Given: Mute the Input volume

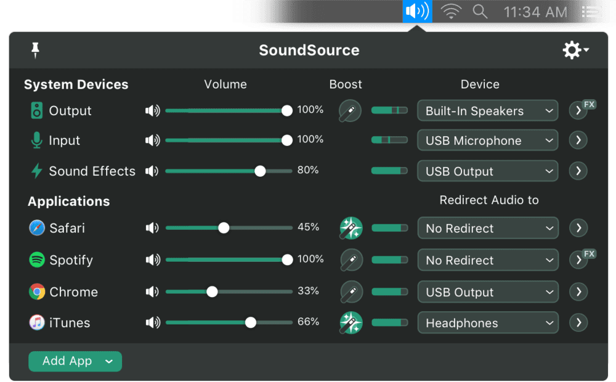Looking at the screenshot, I should [152, 140].
